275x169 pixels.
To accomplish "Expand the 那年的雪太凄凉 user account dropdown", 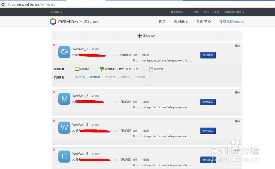I will click(234, 12).
